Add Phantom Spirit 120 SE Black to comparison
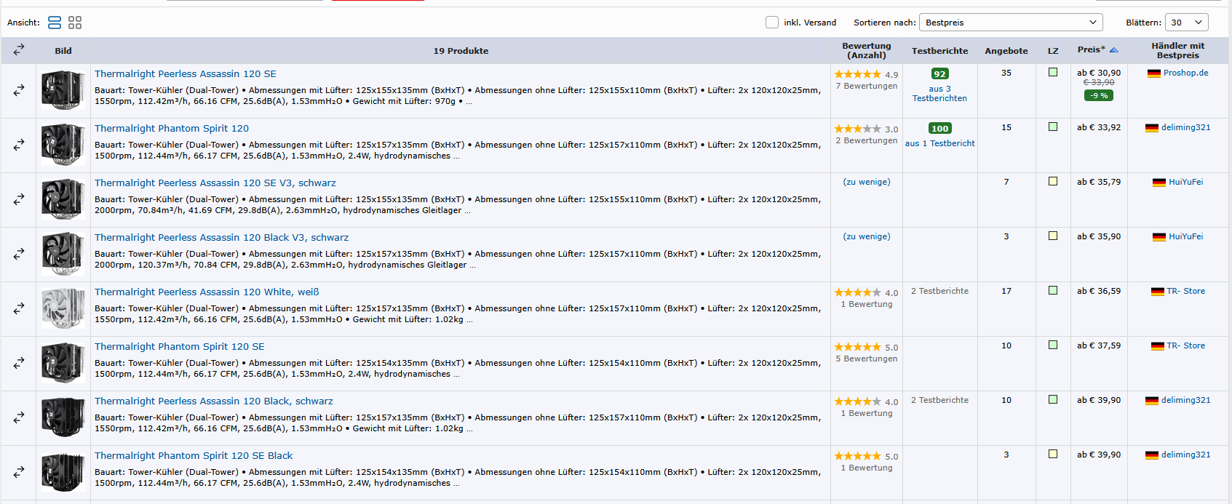This screenshot has height=504, width=1232. [19, 472]
